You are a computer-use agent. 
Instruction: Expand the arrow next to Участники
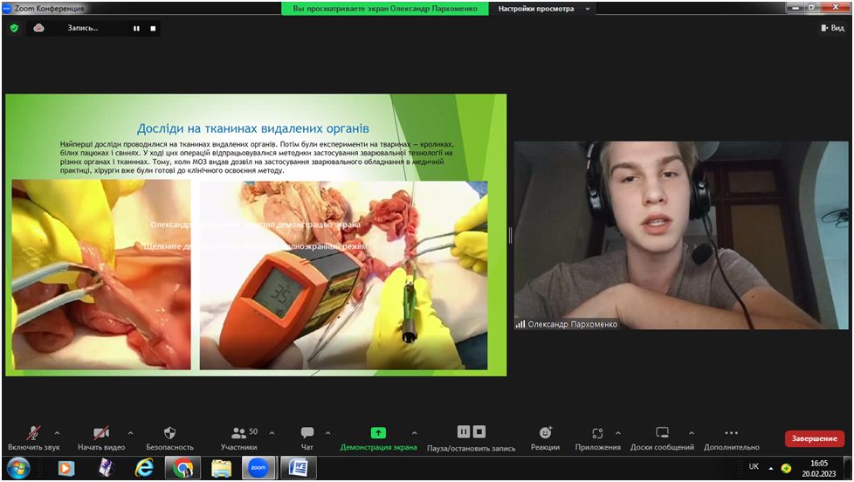pos(272,433)
